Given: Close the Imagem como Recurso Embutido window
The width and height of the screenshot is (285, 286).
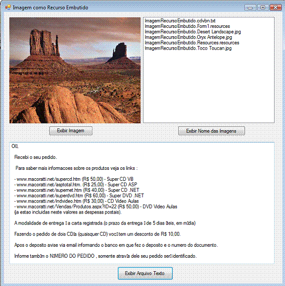Looking at the screenshot, I should coord(276,7).
